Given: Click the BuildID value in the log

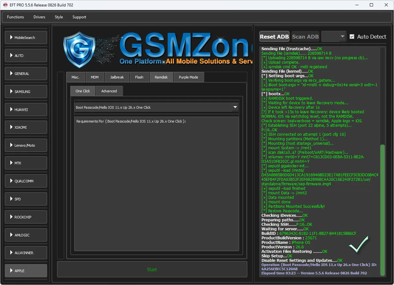Looking at the screenshot, I should [318, 234].
